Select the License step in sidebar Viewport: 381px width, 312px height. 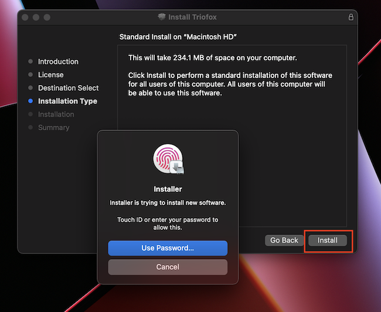point(51,74)
